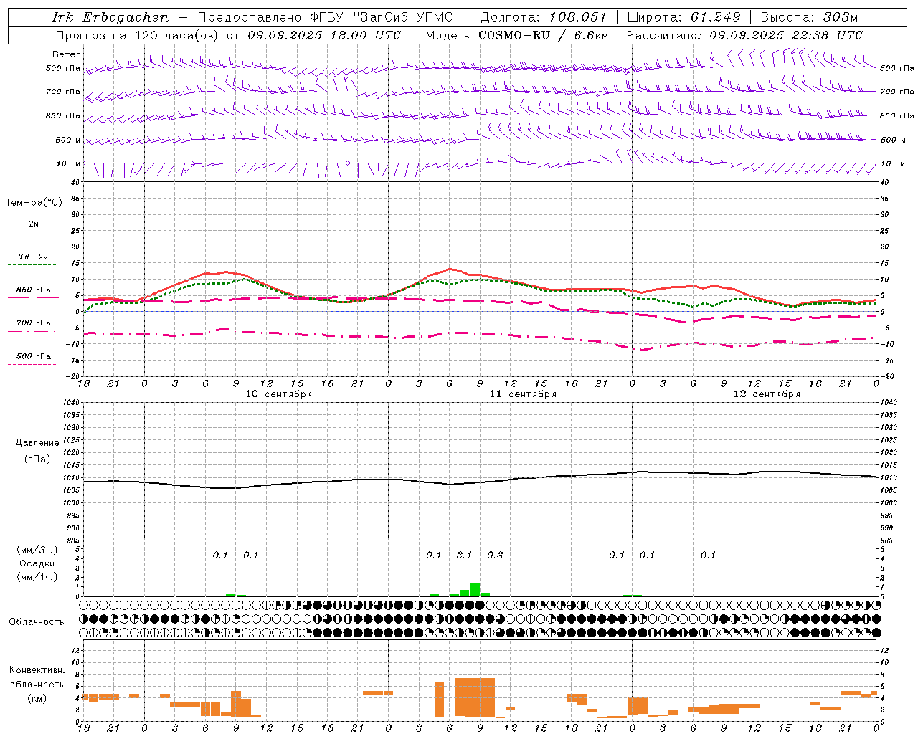Click the 'Давление' pressure panel label
The height and width of the screenshot is (734, 918).
click(37, 443)
